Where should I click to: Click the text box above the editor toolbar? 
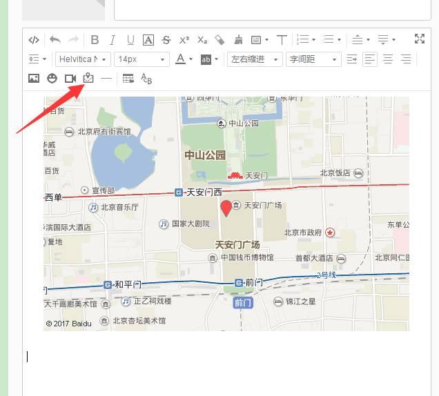click(x=273, y=10)
